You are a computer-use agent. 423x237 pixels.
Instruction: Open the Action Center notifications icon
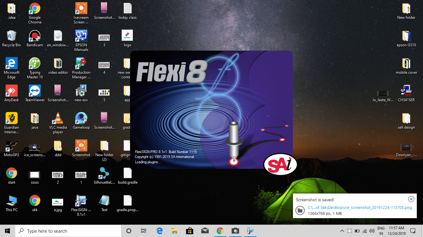pos(412,231)
